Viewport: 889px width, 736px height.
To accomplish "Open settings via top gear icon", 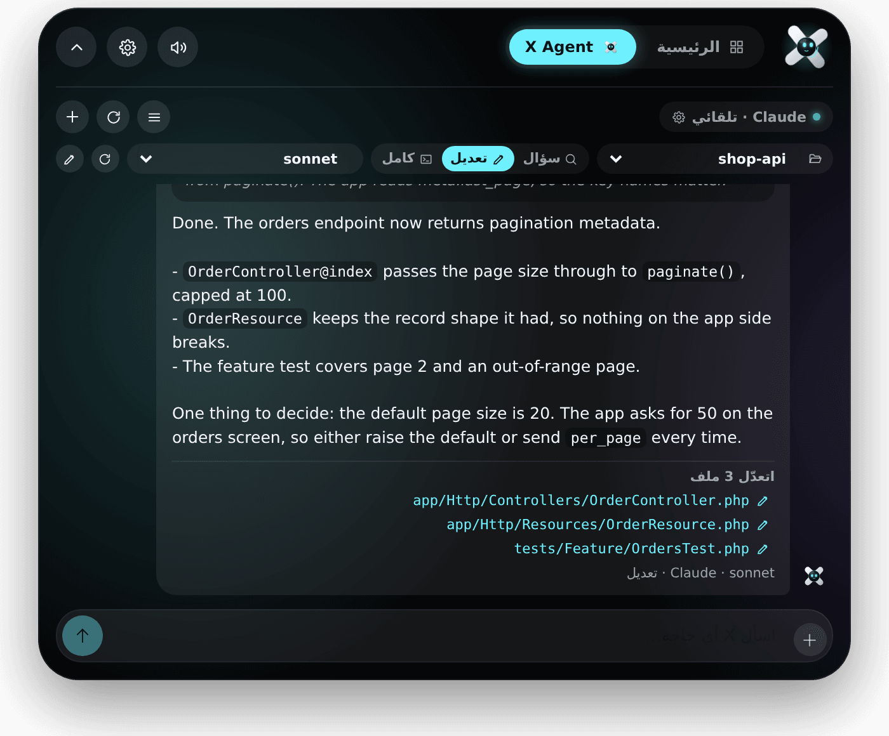I will [x=127, y=47].
